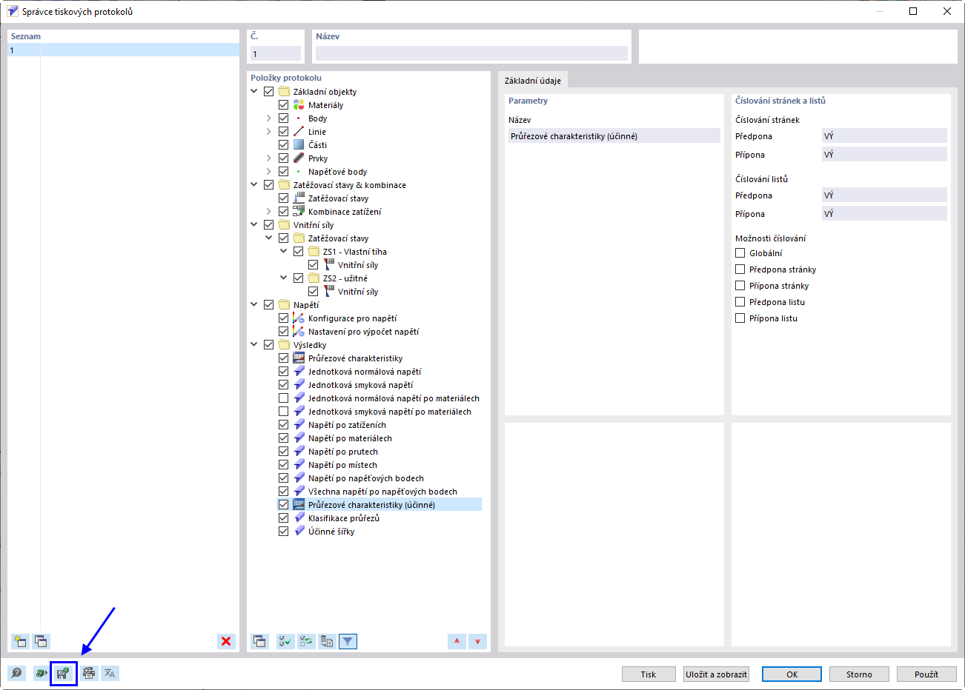Collapse the Základní objekty folder
965x690 pixels.
[x=254, y=92]
